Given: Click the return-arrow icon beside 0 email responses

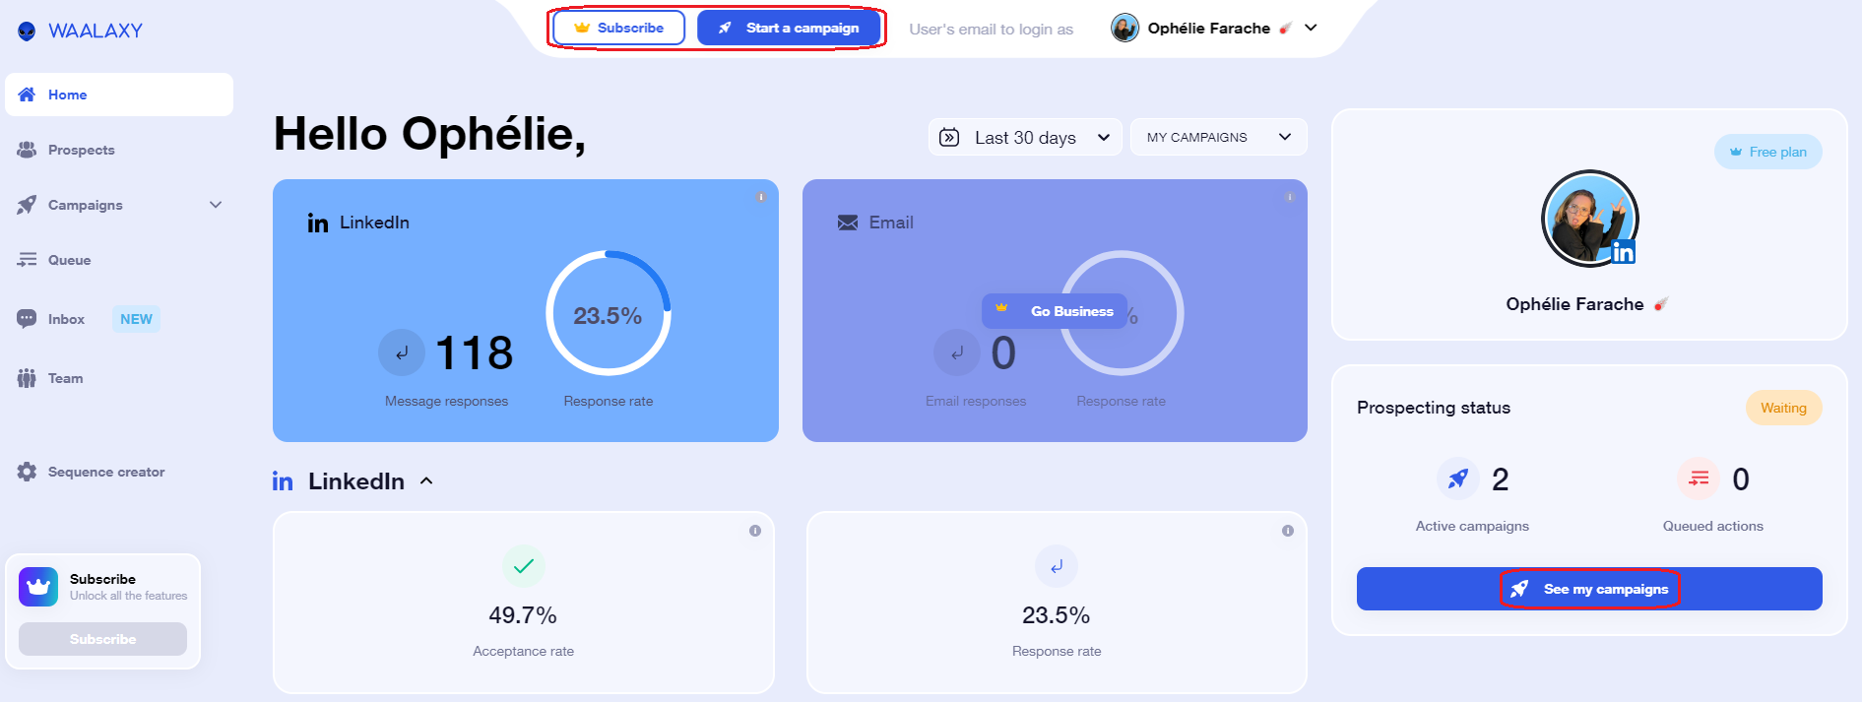Looking at the screenshot, I should click(x=957, y=352).
